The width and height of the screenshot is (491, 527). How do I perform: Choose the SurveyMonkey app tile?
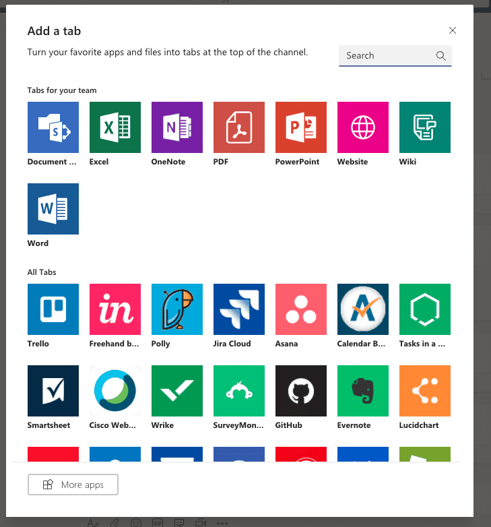(x=239, y=391)
